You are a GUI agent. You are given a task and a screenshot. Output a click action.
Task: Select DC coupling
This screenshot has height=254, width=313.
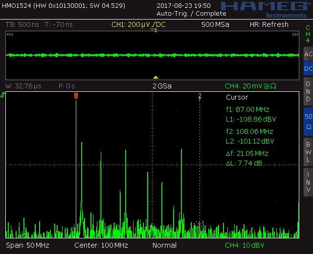coord(308,69)
